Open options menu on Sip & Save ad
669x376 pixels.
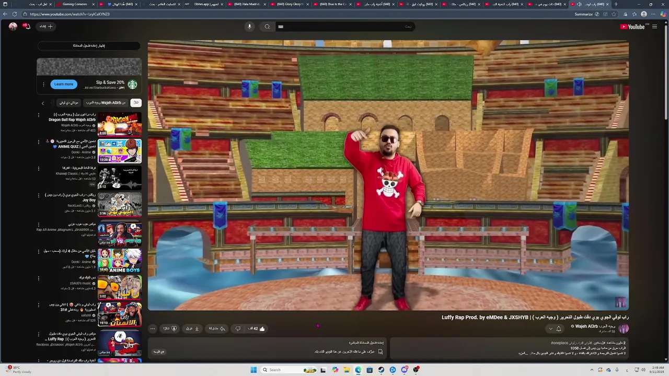click(43, 84)
